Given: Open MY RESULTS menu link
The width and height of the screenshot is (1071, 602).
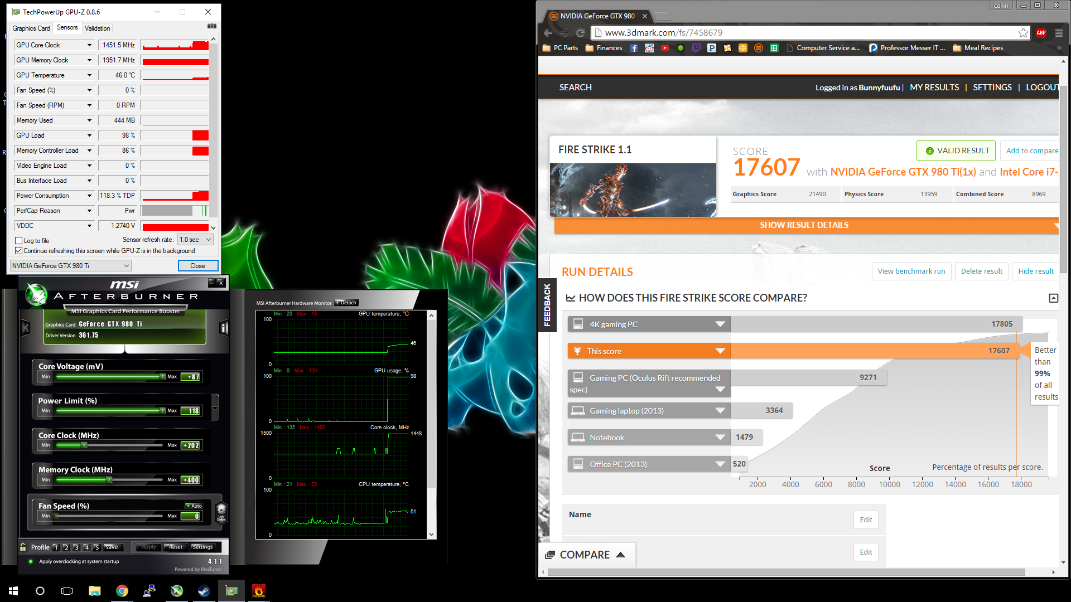Looking at the screenshot, I should 934,88.
